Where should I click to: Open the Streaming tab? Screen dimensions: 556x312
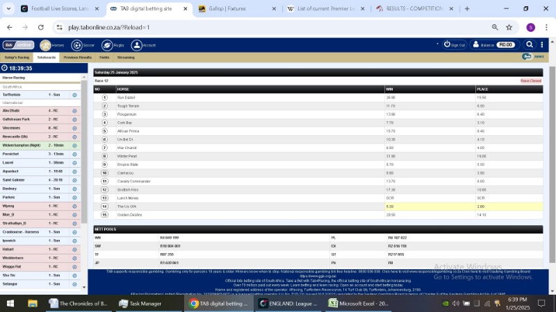[x=126, y=58]
